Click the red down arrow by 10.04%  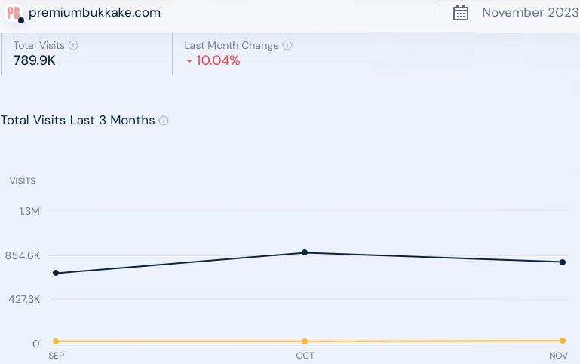click(x=189, y=61)
